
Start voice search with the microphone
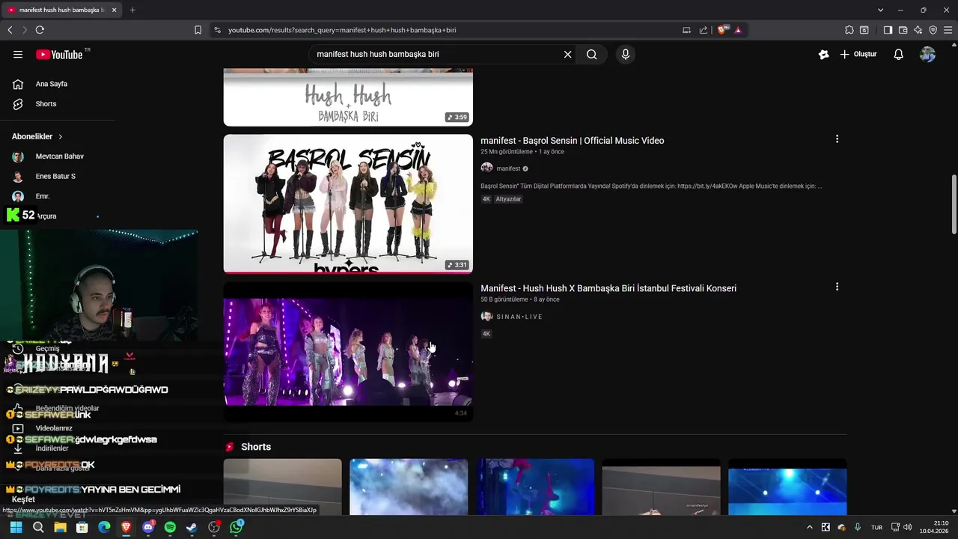coord(626,54)
